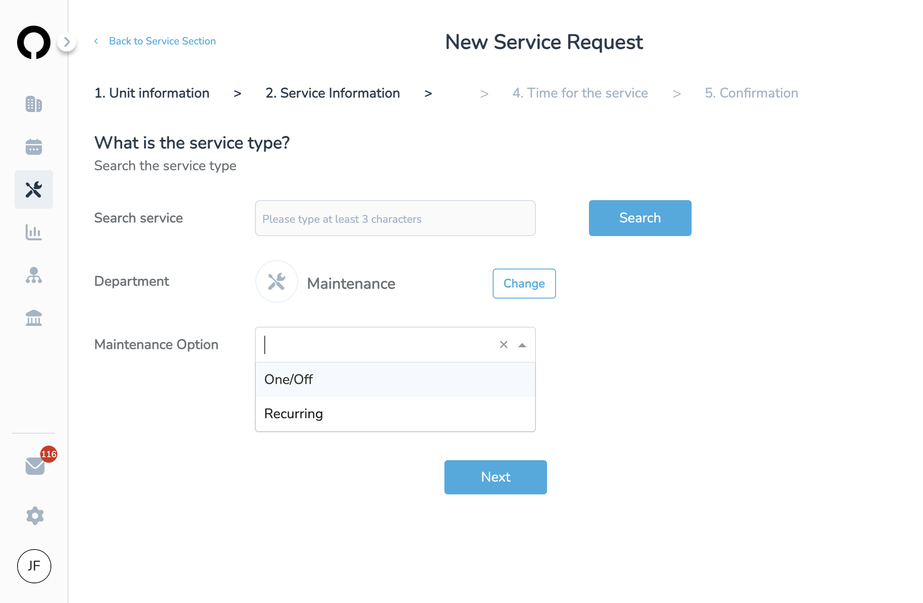Choose the One/Off option
923x603 pixels.
click(x=395, y=380)
